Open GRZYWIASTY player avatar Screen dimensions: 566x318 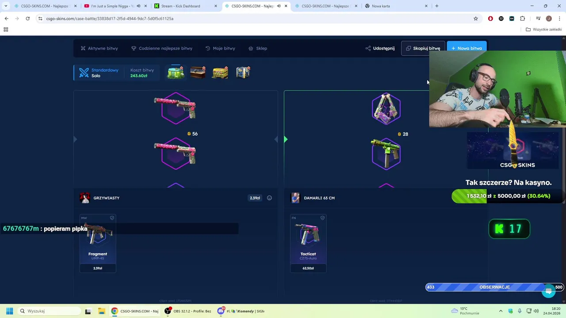coord(84,198)
